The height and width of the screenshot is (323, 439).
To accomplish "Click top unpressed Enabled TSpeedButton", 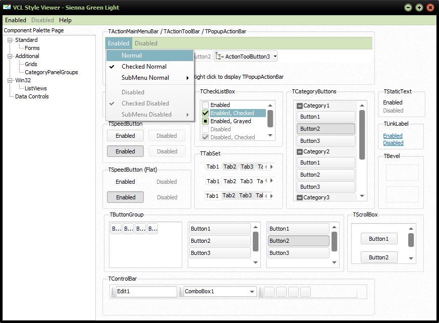I will pyautogui.click(x=126, y=136).
